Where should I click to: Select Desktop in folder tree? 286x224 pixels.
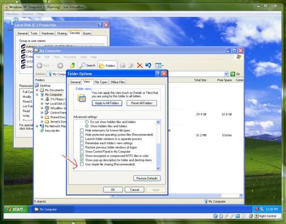pos(45,85)
